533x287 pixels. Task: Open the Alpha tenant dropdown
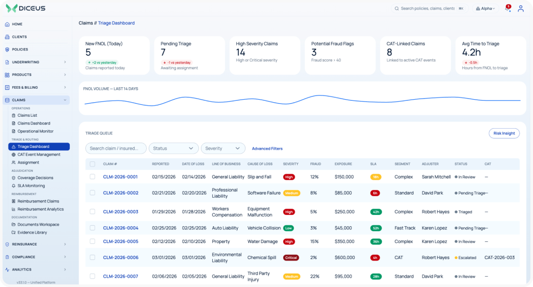pyautogui.click(x=486, y=8)
